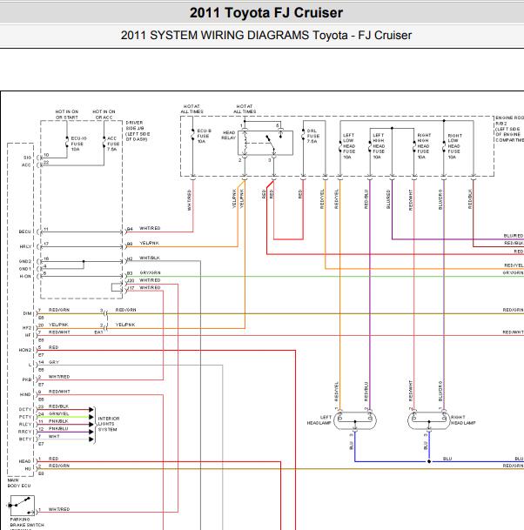This screenshot has height=530, width=524.
Task: Click the ECU-B FUSE 10A label
Action: tap(204, 136)
